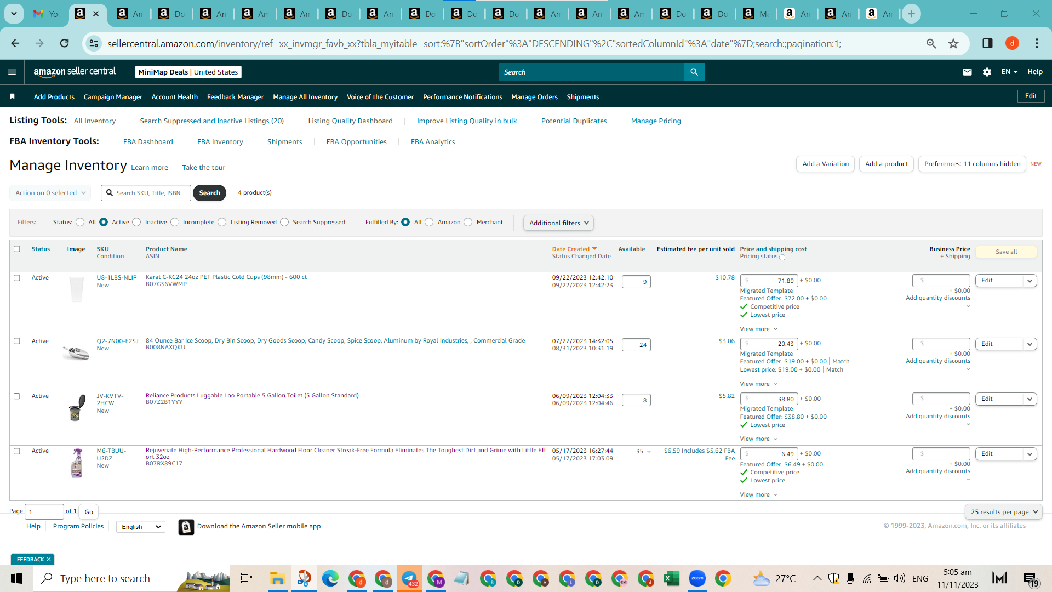Click the pricing status info icon
This screenshot has height=592, width=1052.
click(x=782, y=257)
